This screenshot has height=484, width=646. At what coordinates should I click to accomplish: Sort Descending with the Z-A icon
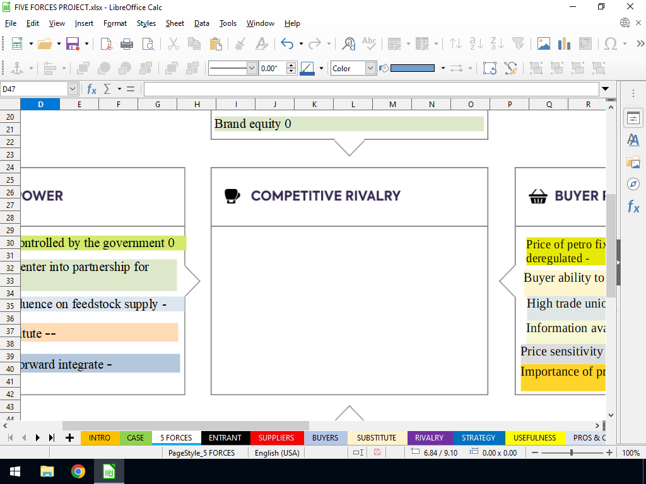(x=497, y=43)
